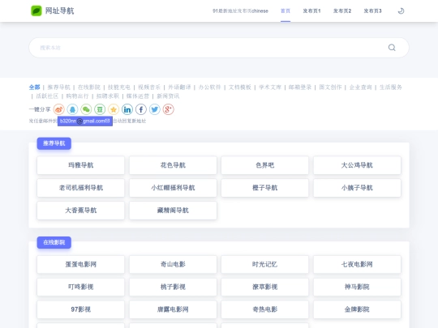The width and height of the screenshot is (438, 328).
Task: Open the 七夜电影网 card
Action: pyautogui.click(x=357, y=264)
